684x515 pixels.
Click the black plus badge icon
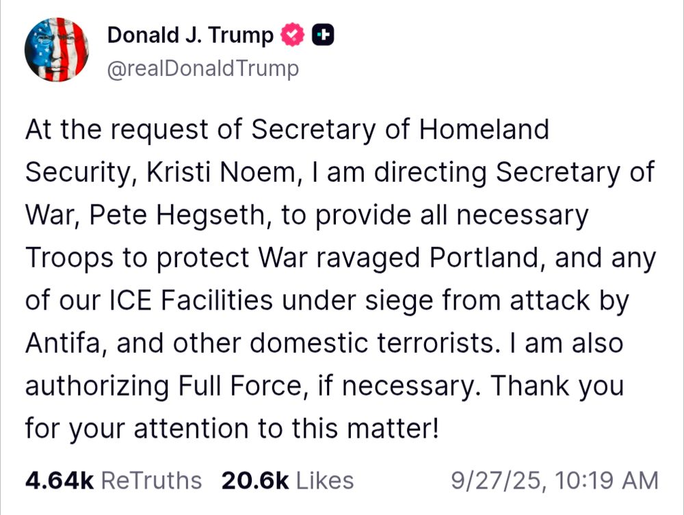tap(323, 36)
